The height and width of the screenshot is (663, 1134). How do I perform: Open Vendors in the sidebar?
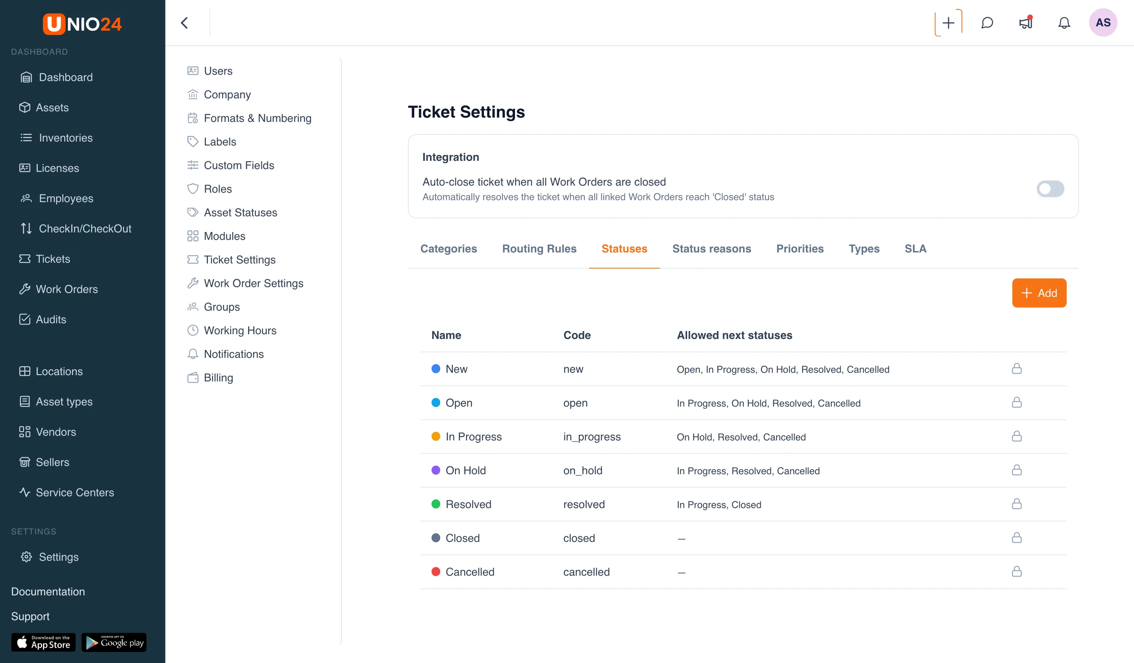(x=48, y=431)
